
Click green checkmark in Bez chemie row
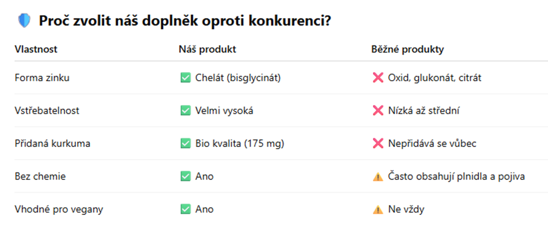point(185,177)
